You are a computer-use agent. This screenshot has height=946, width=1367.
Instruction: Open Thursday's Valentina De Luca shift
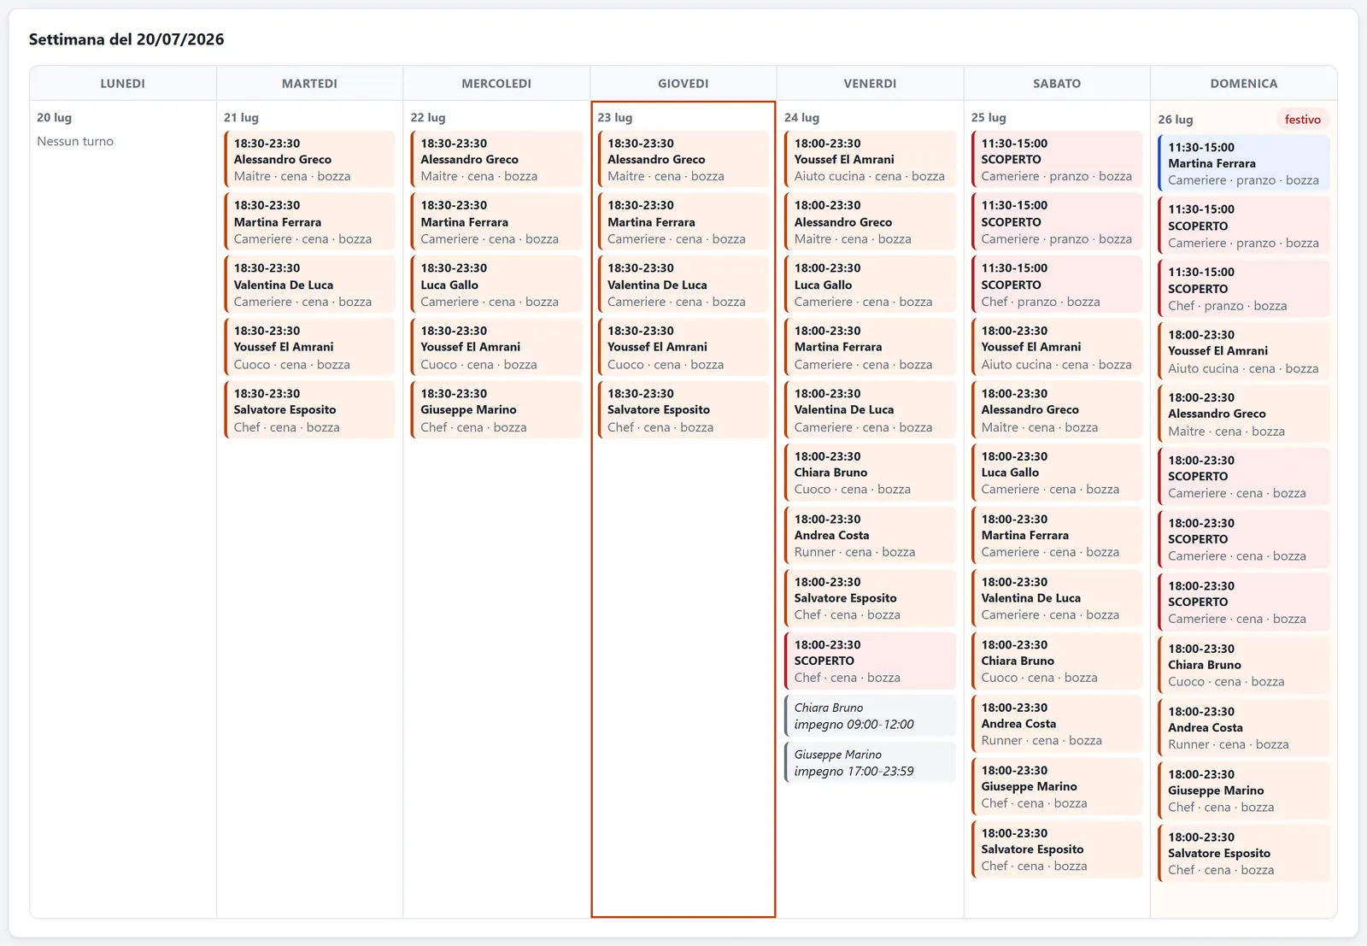[683, 285]
